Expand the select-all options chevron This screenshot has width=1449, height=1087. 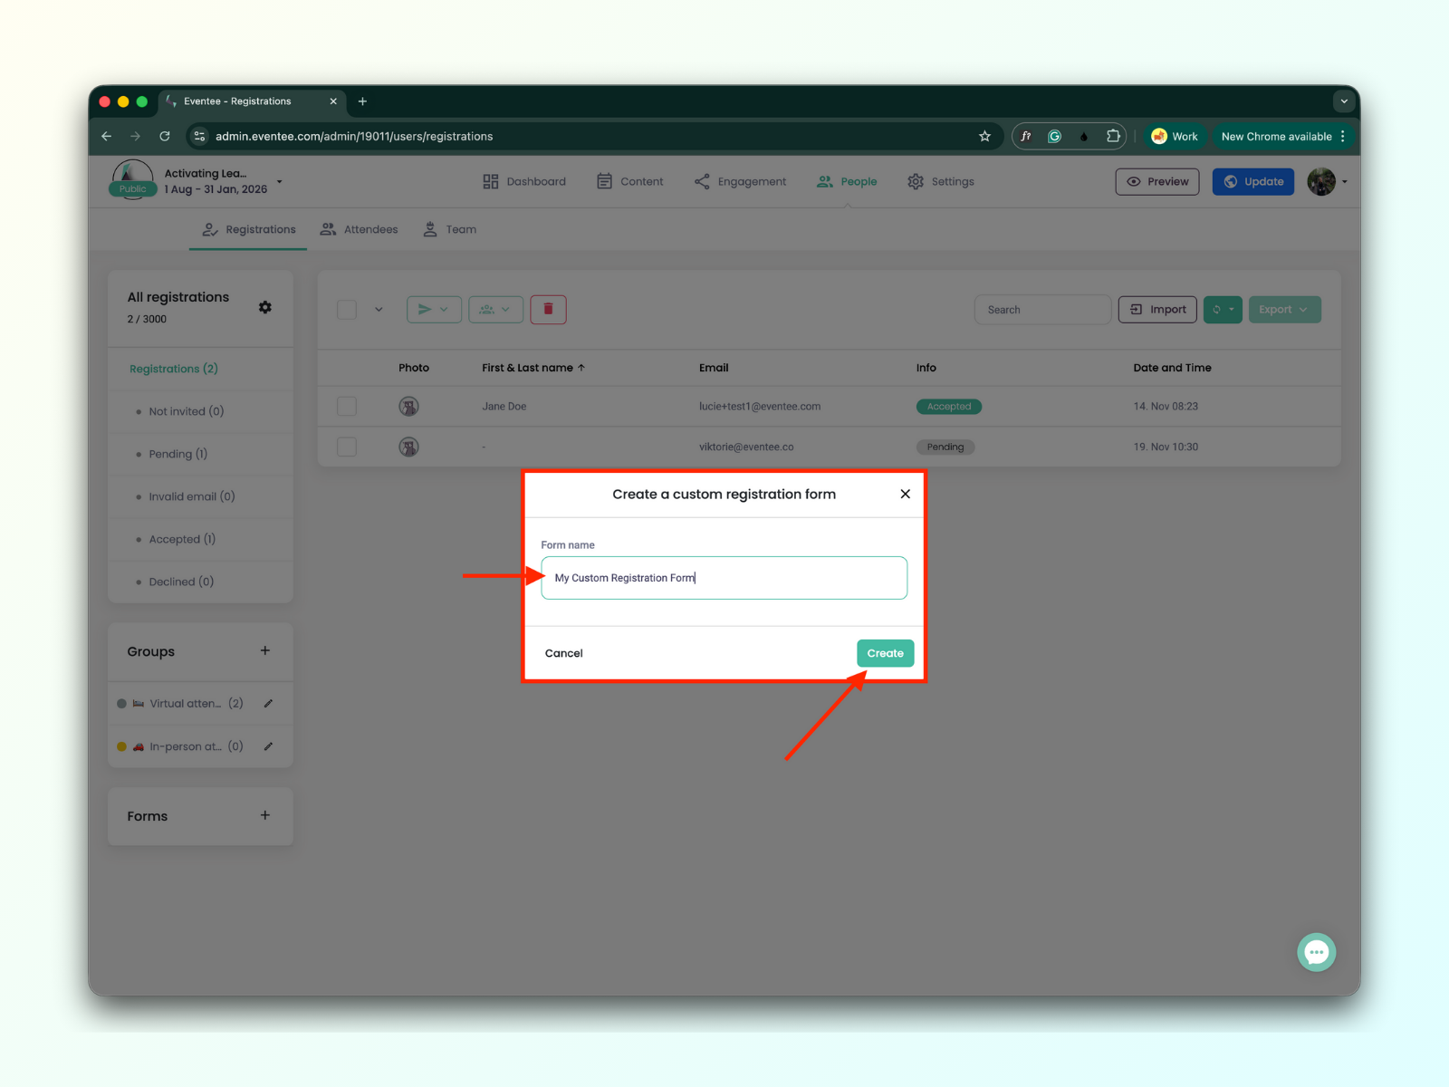[379, 310]
